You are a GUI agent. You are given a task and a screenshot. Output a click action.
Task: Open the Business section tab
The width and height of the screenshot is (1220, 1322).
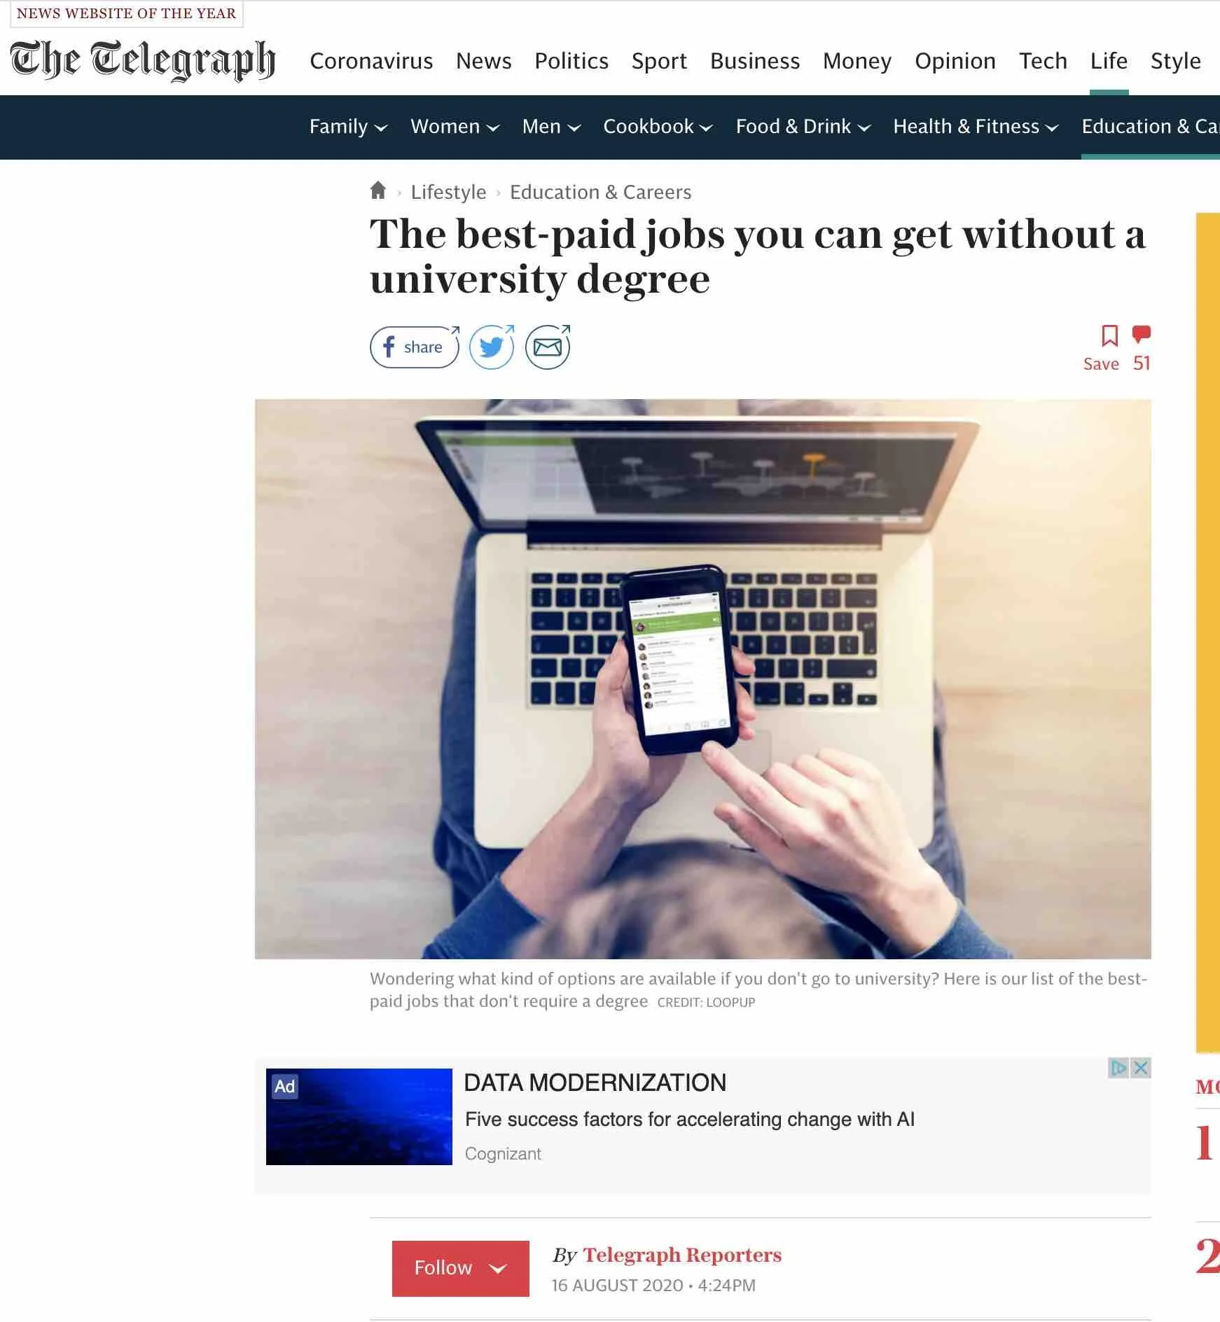coord(754,61)
